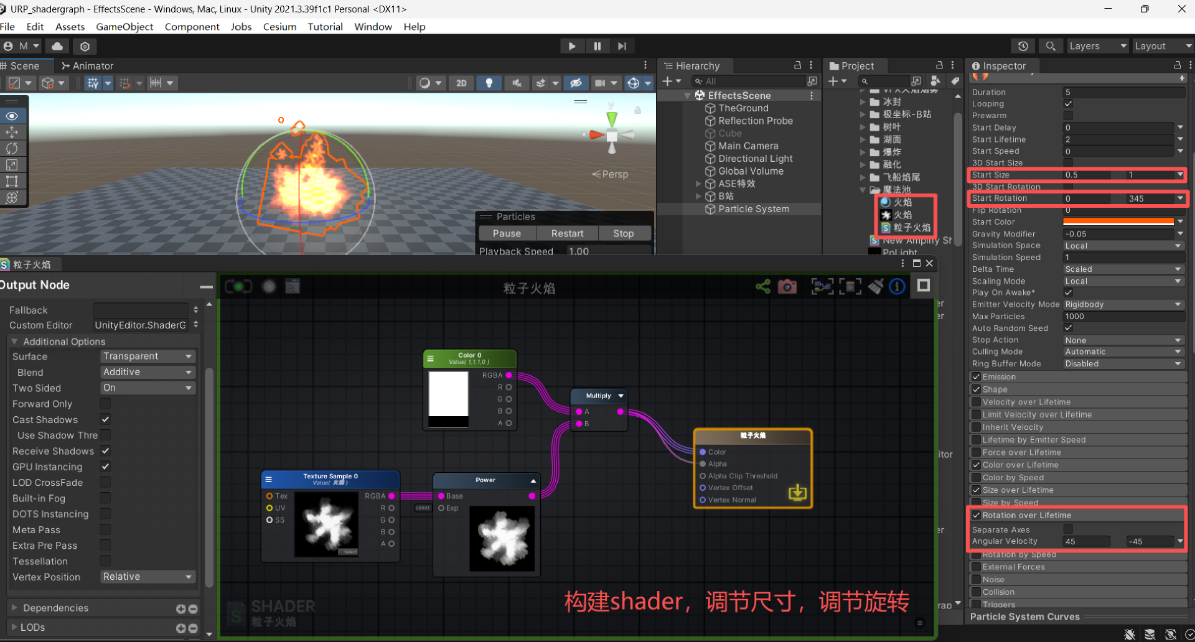Select the Transform tool in Scene toolbar

coord(12,197)
